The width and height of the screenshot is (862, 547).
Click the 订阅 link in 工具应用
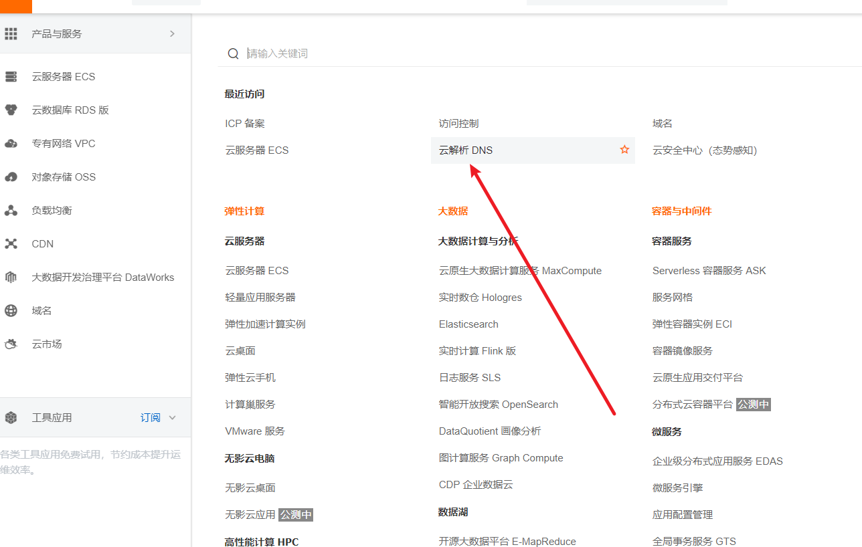[x=151, y=418]
